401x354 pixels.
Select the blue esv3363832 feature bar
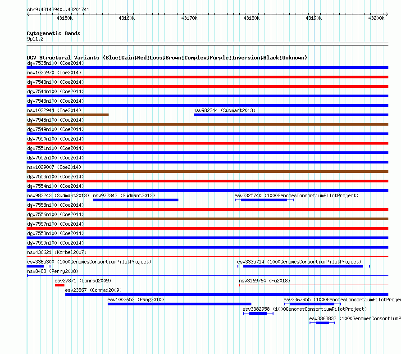pyautogui.click(x=322, y=323)
